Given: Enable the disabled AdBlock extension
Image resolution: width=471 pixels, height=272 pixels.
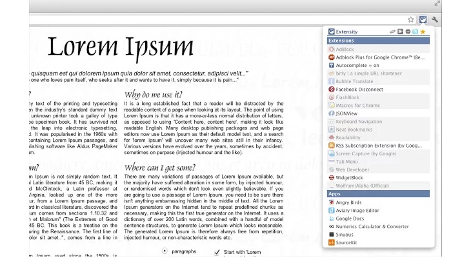Looking at the screenshot, I should [x=378, y=49].
